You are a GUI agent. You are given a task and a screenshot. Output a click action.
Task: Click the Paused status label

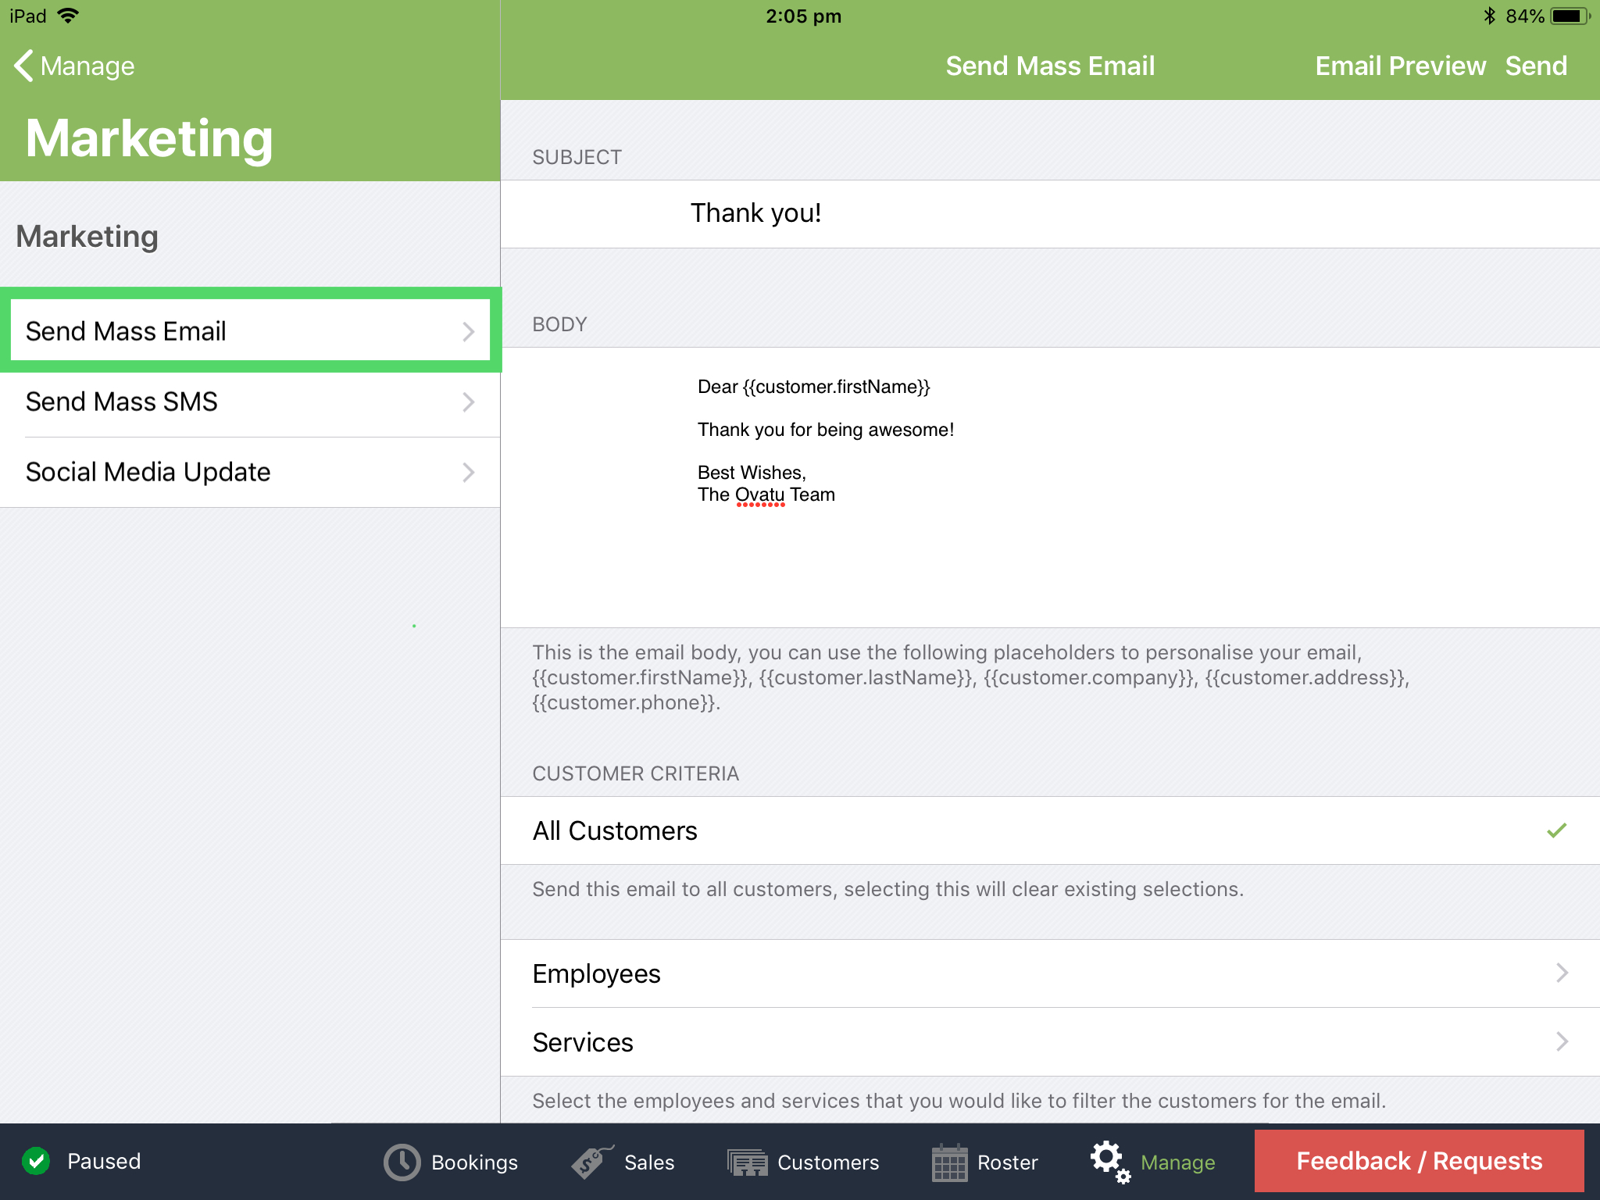tap(104, 1161)
